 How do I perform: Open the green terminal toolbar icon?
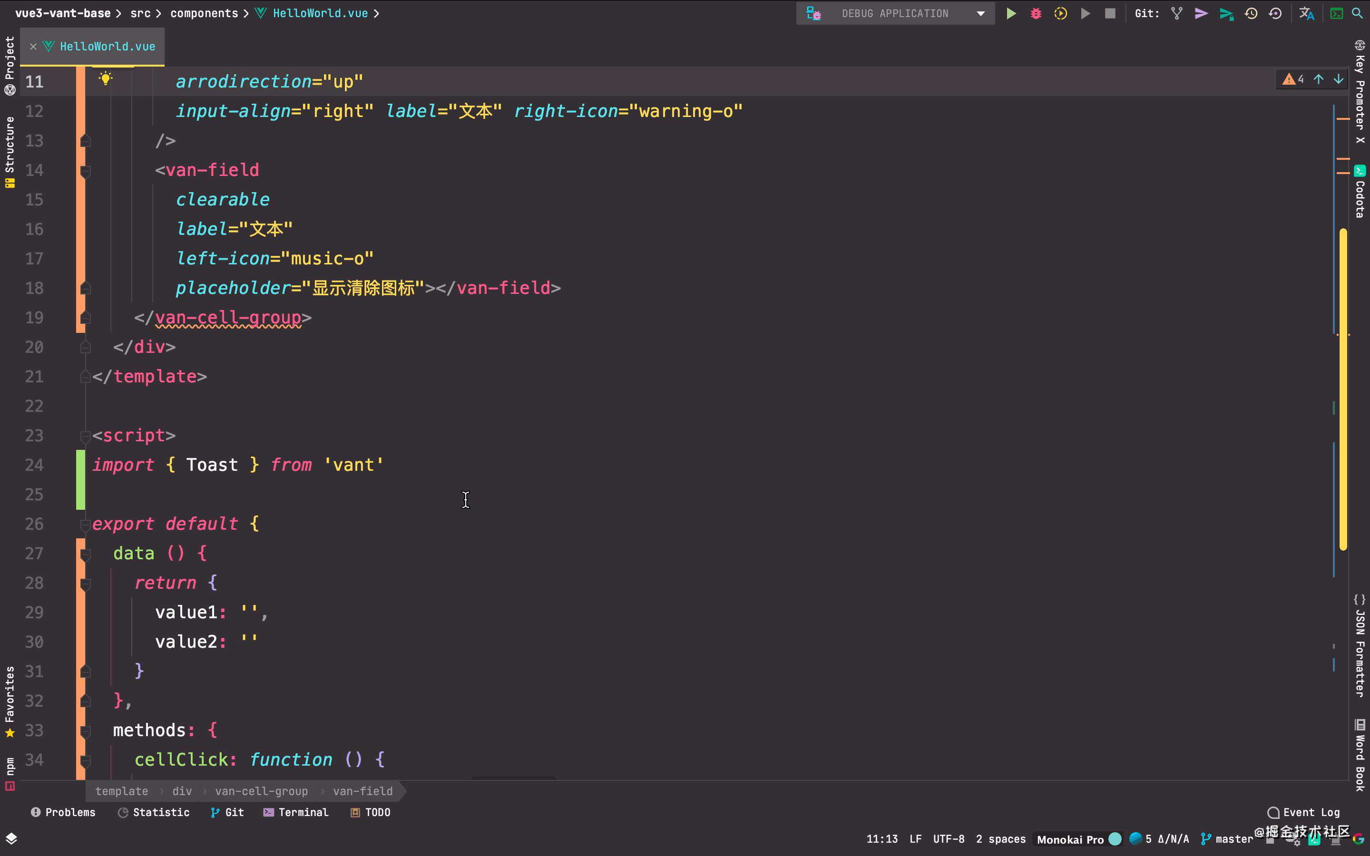[1337, 14]
